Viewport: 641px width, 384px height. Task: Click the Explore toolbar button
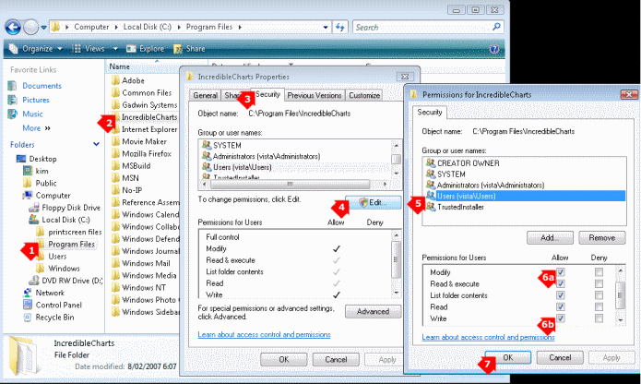point(146,49)
